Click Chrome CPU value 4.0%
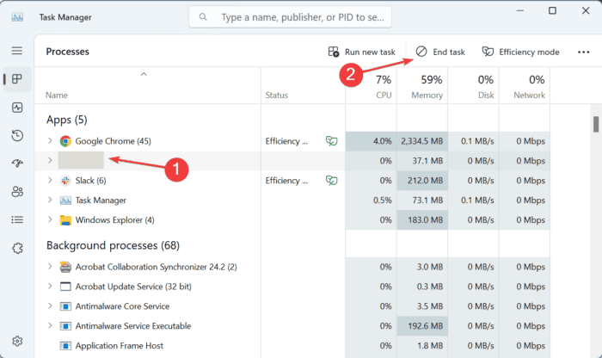The image size is (602, 358). (x=383, y=141)
